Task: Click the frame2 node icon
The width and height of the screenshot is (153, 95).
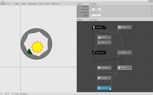Action: click(x=119, y=27)
